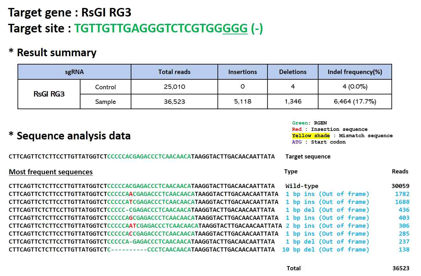Click the 'Target gene : RsGI RG3' heading
This screenshot has width=421, height=276.
(x=70, y=12)
